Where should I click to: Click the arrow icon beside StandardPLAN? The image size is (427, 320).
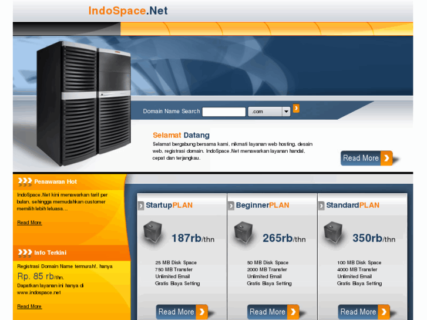point(321,206)
